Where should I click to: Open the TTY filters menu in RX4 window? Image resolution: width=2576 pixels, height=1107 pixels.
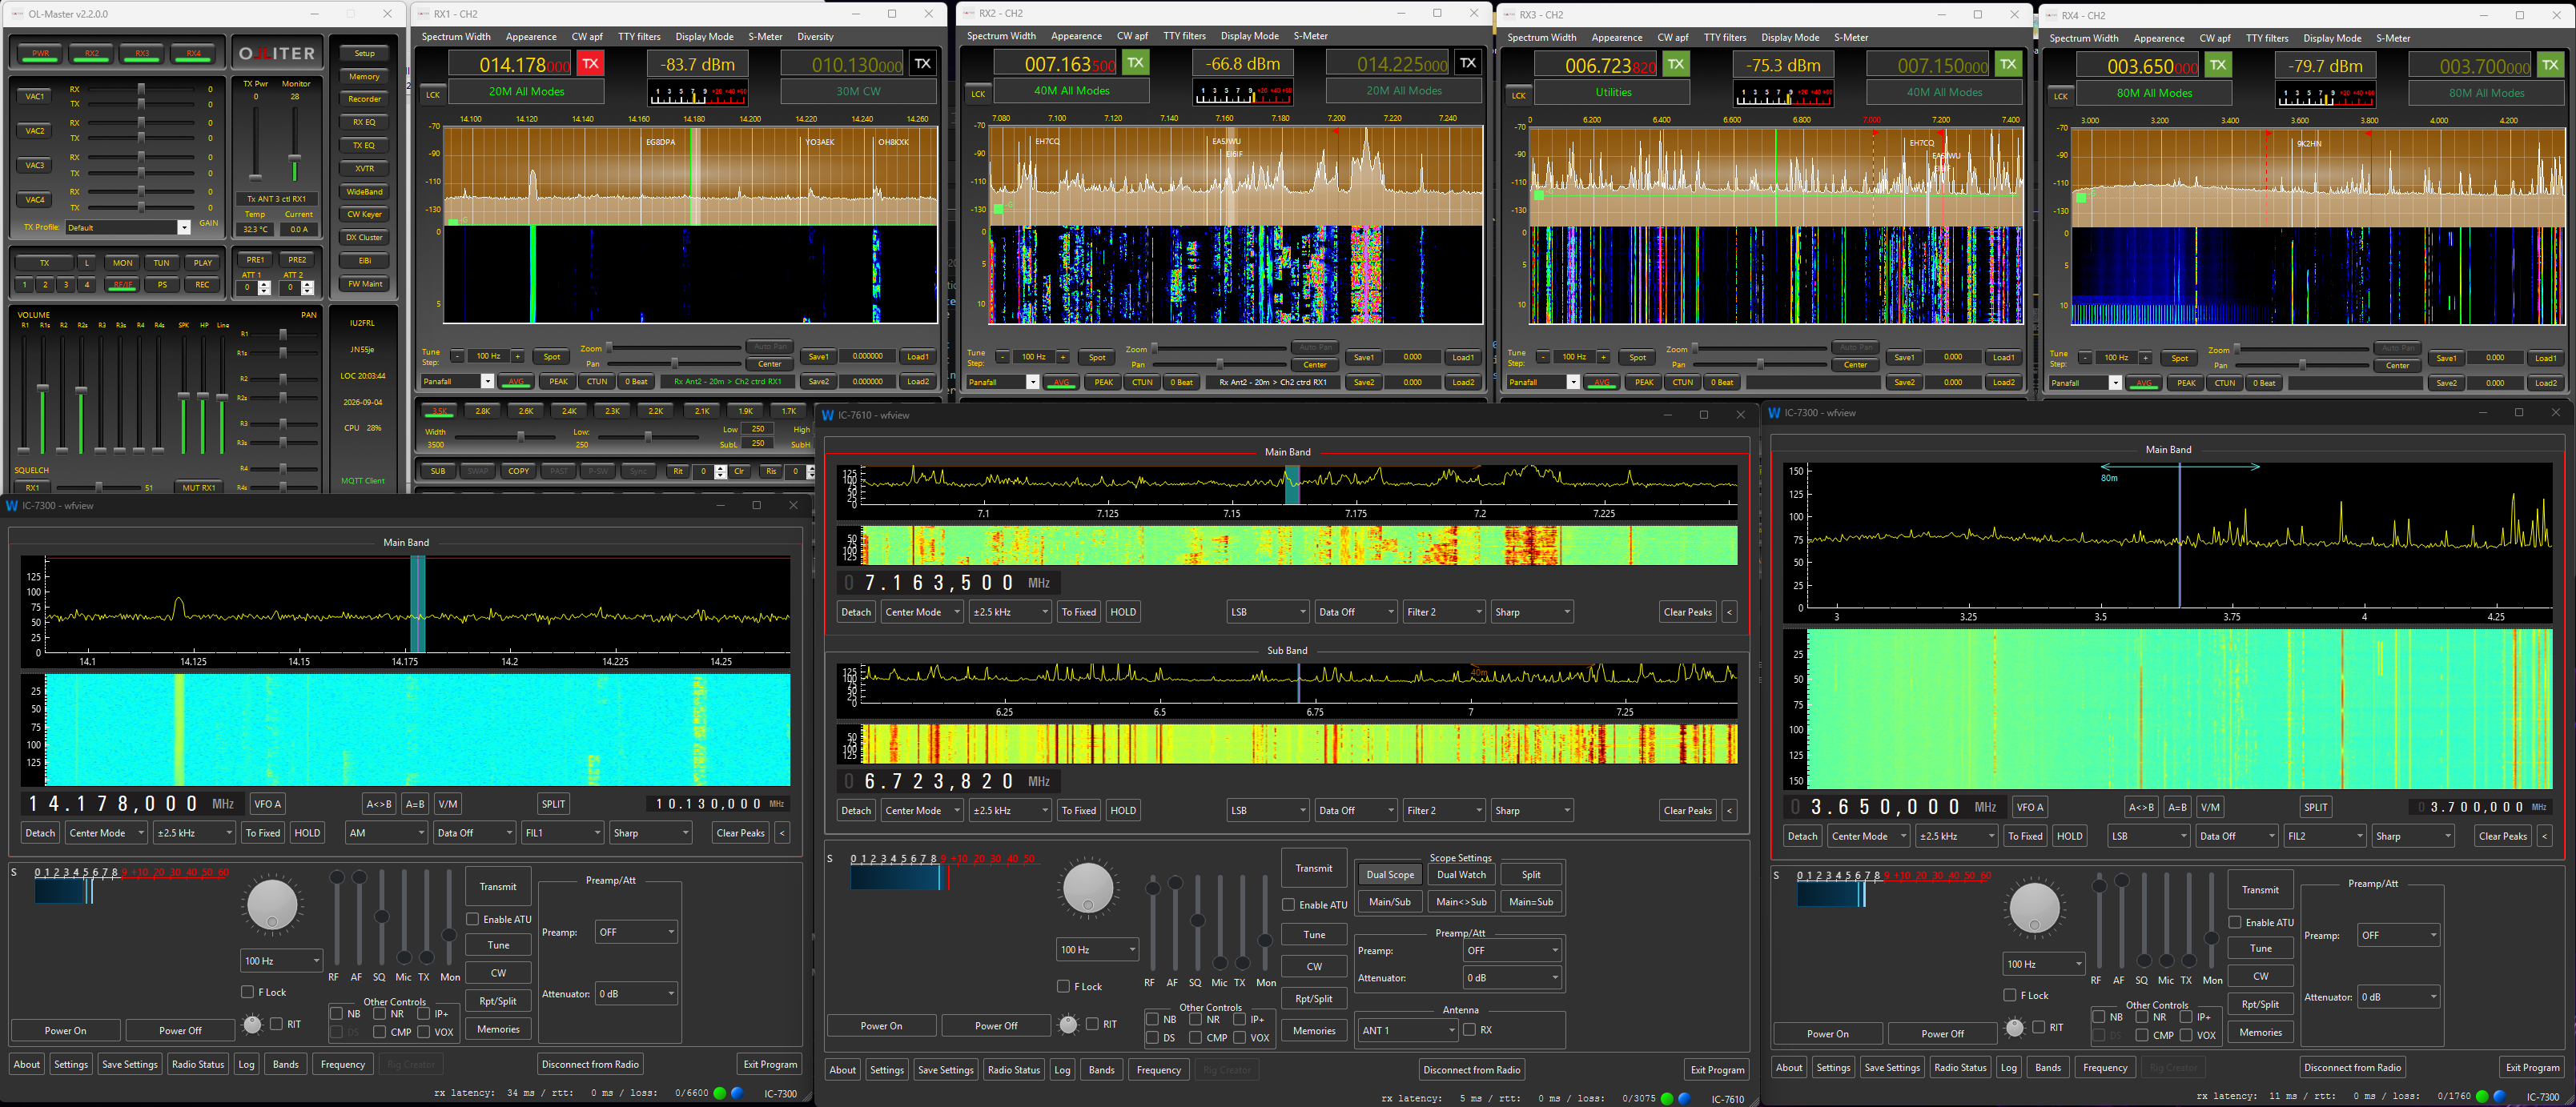click(x=2267, y=38)
